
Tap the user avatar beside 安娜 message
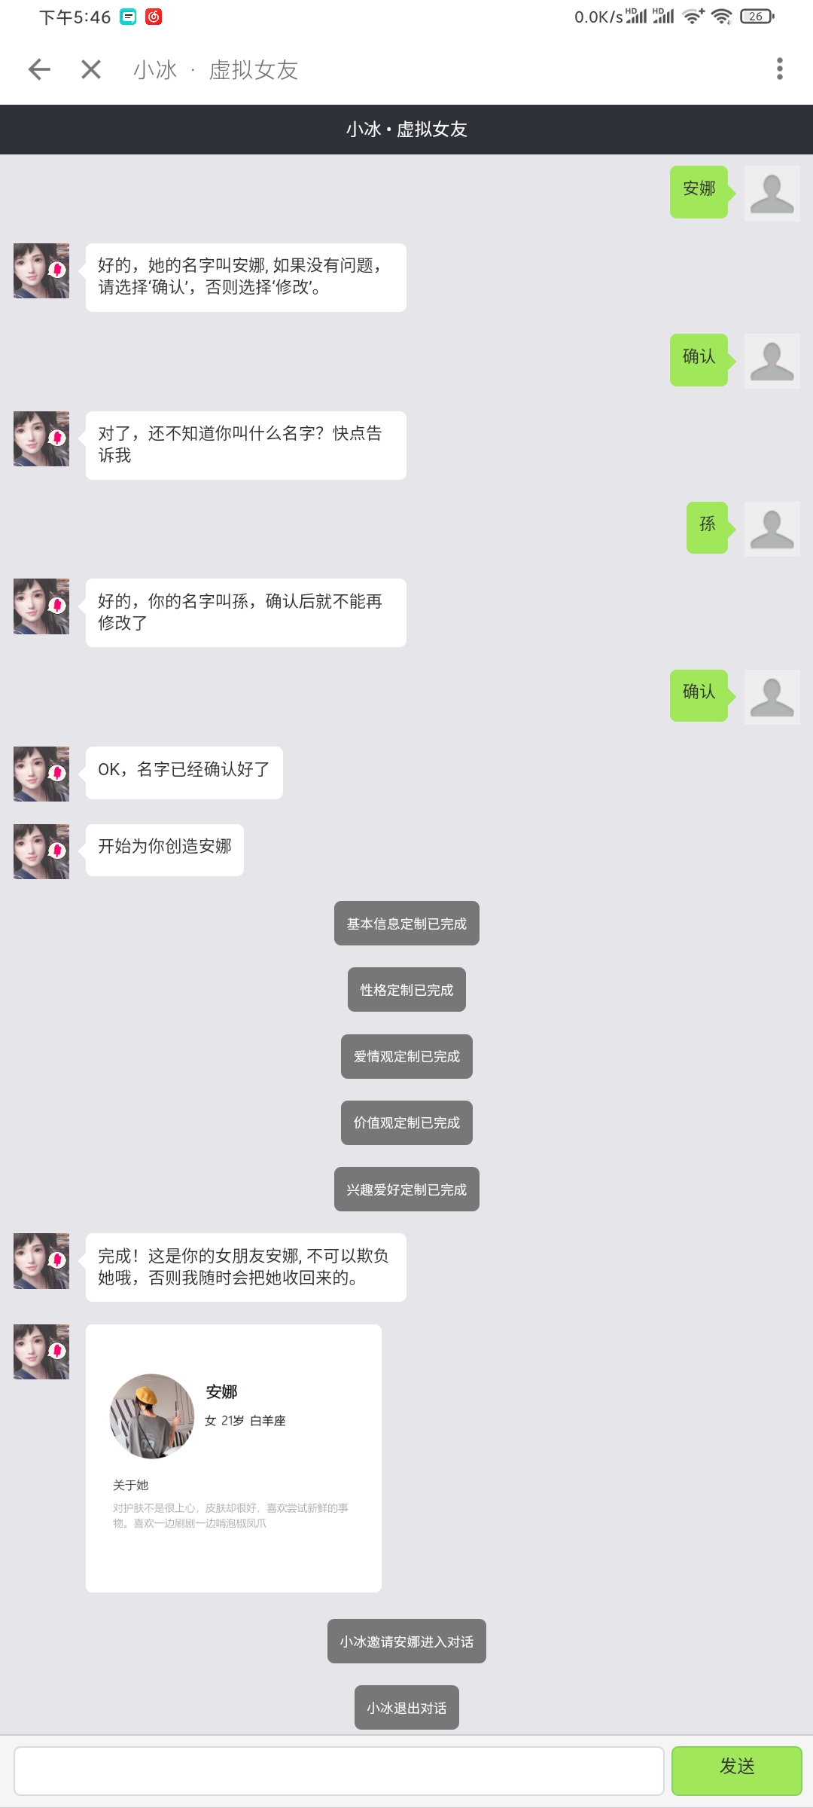(x=772, y=194)
